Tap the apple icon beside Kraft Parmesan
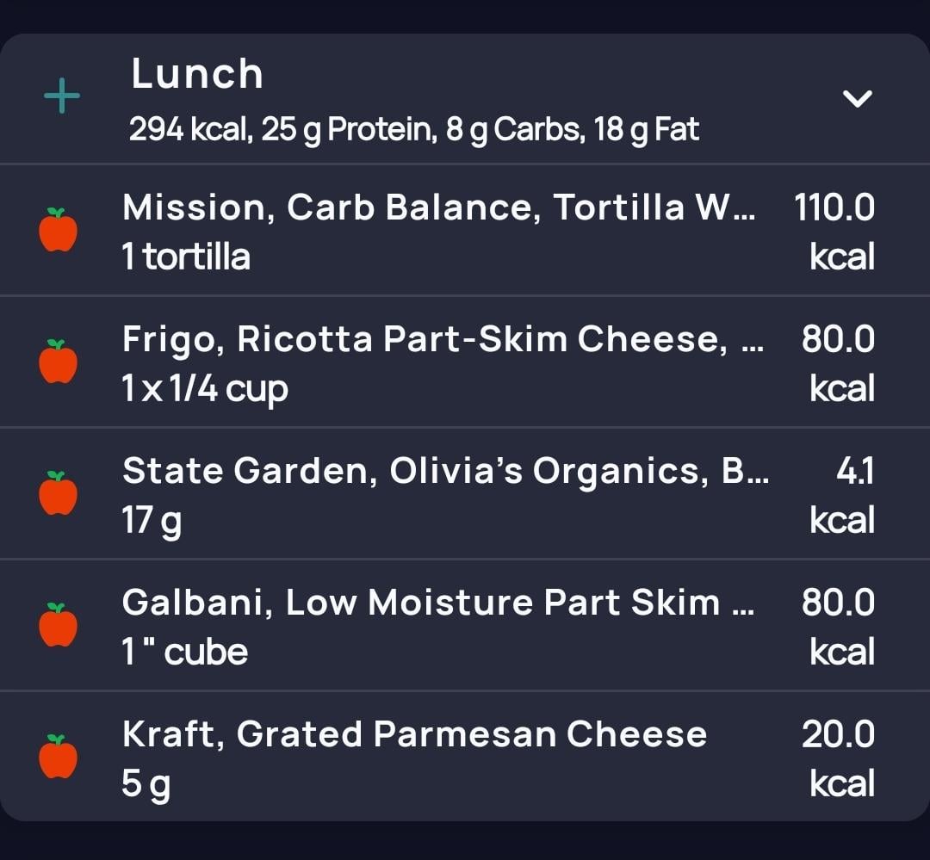This screenshot has width=930, height=860. point(59,756)
